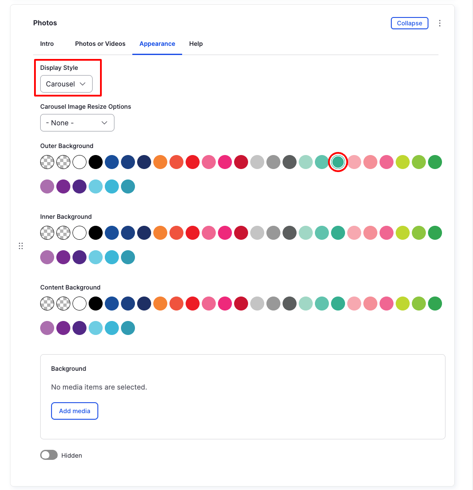The width and height of the screenshot is (473, 490).
Task: Click the Add media button
Action: click(x=74, y=411)
